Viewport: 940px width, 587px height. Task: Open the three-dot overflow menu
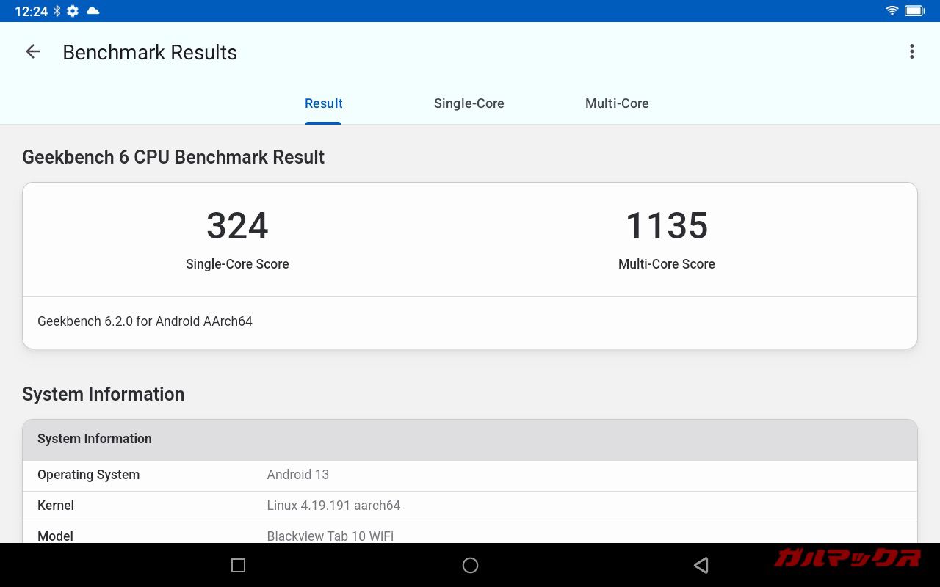(x=911, y=51)
